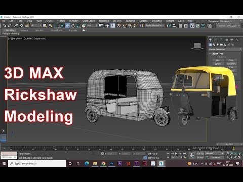Click the Align tool icon
243x182 pixels.
(x=174, y=26)
